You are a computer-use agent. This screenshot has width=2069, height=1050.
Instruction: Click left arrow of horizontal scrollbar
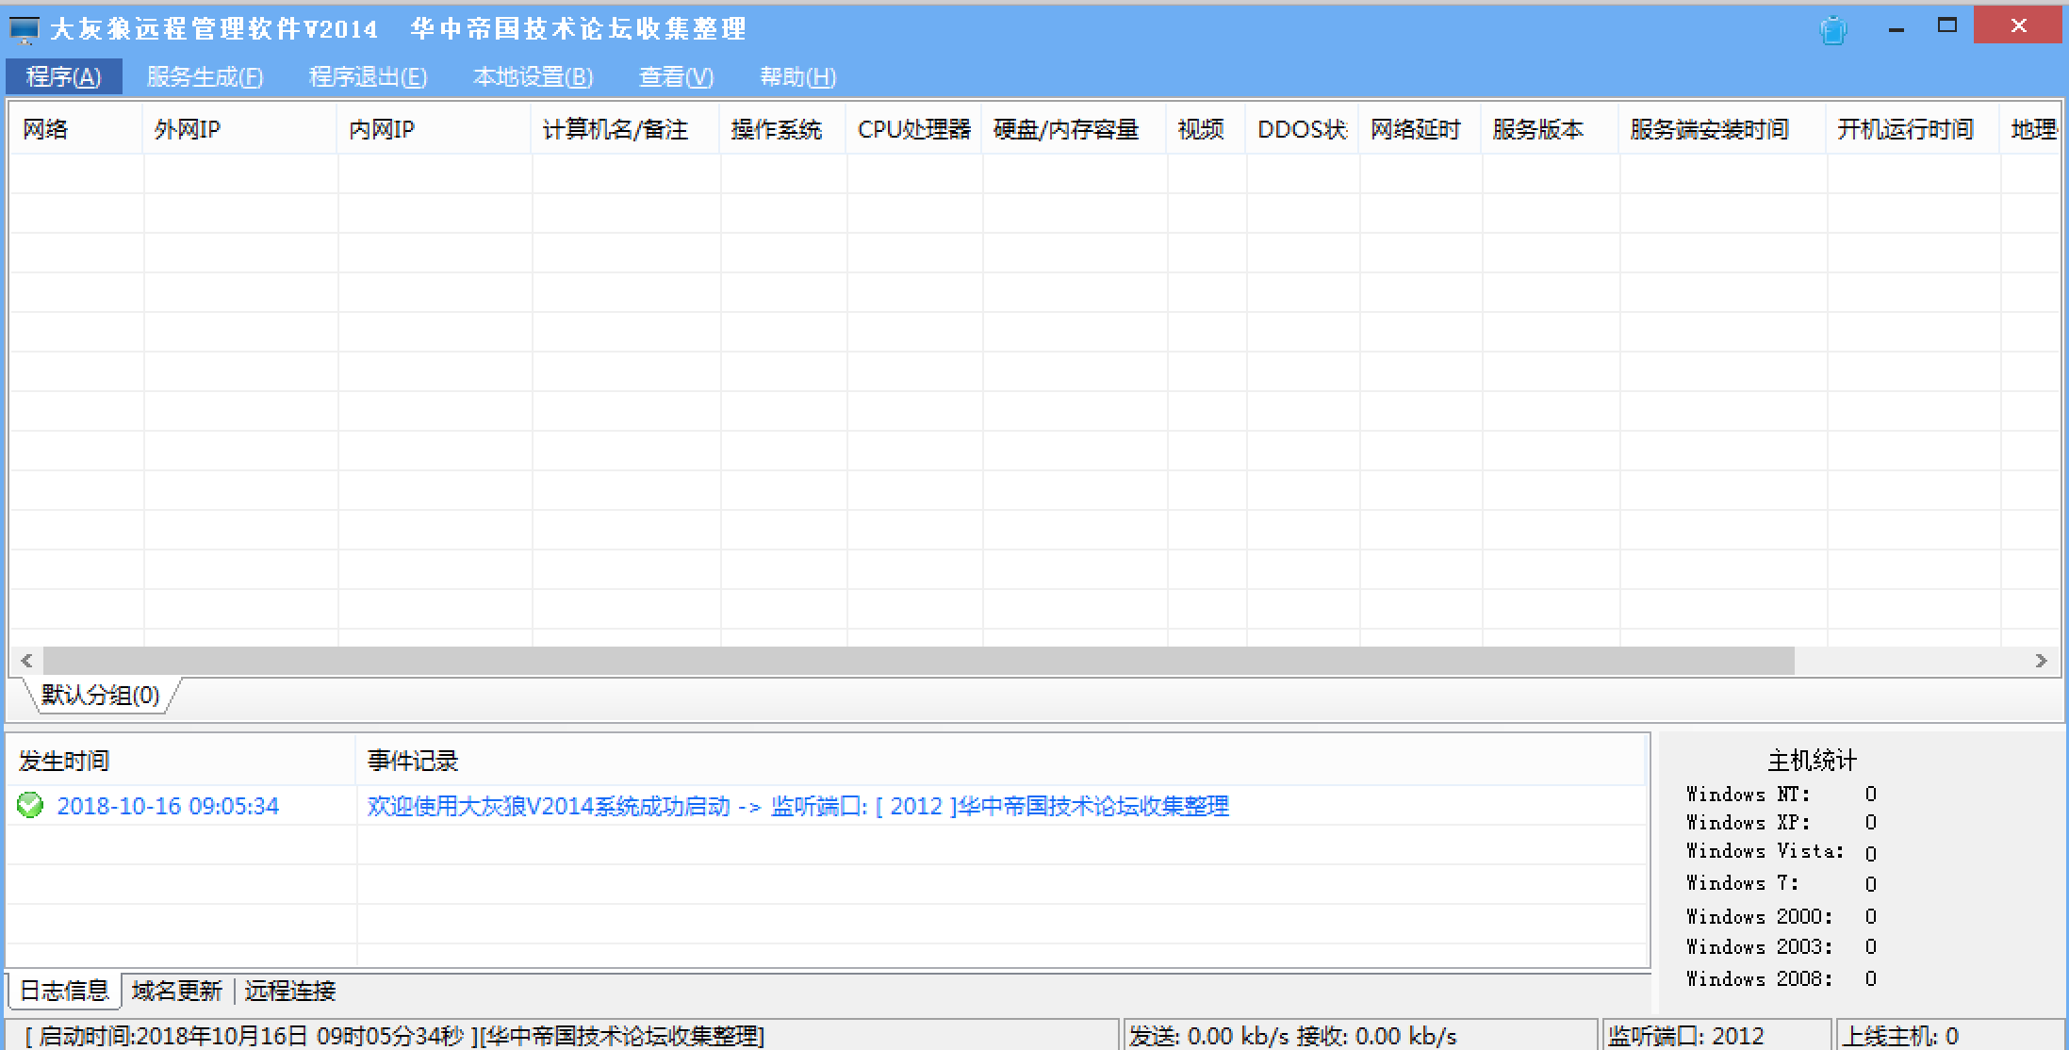click(x=26, y=661)
